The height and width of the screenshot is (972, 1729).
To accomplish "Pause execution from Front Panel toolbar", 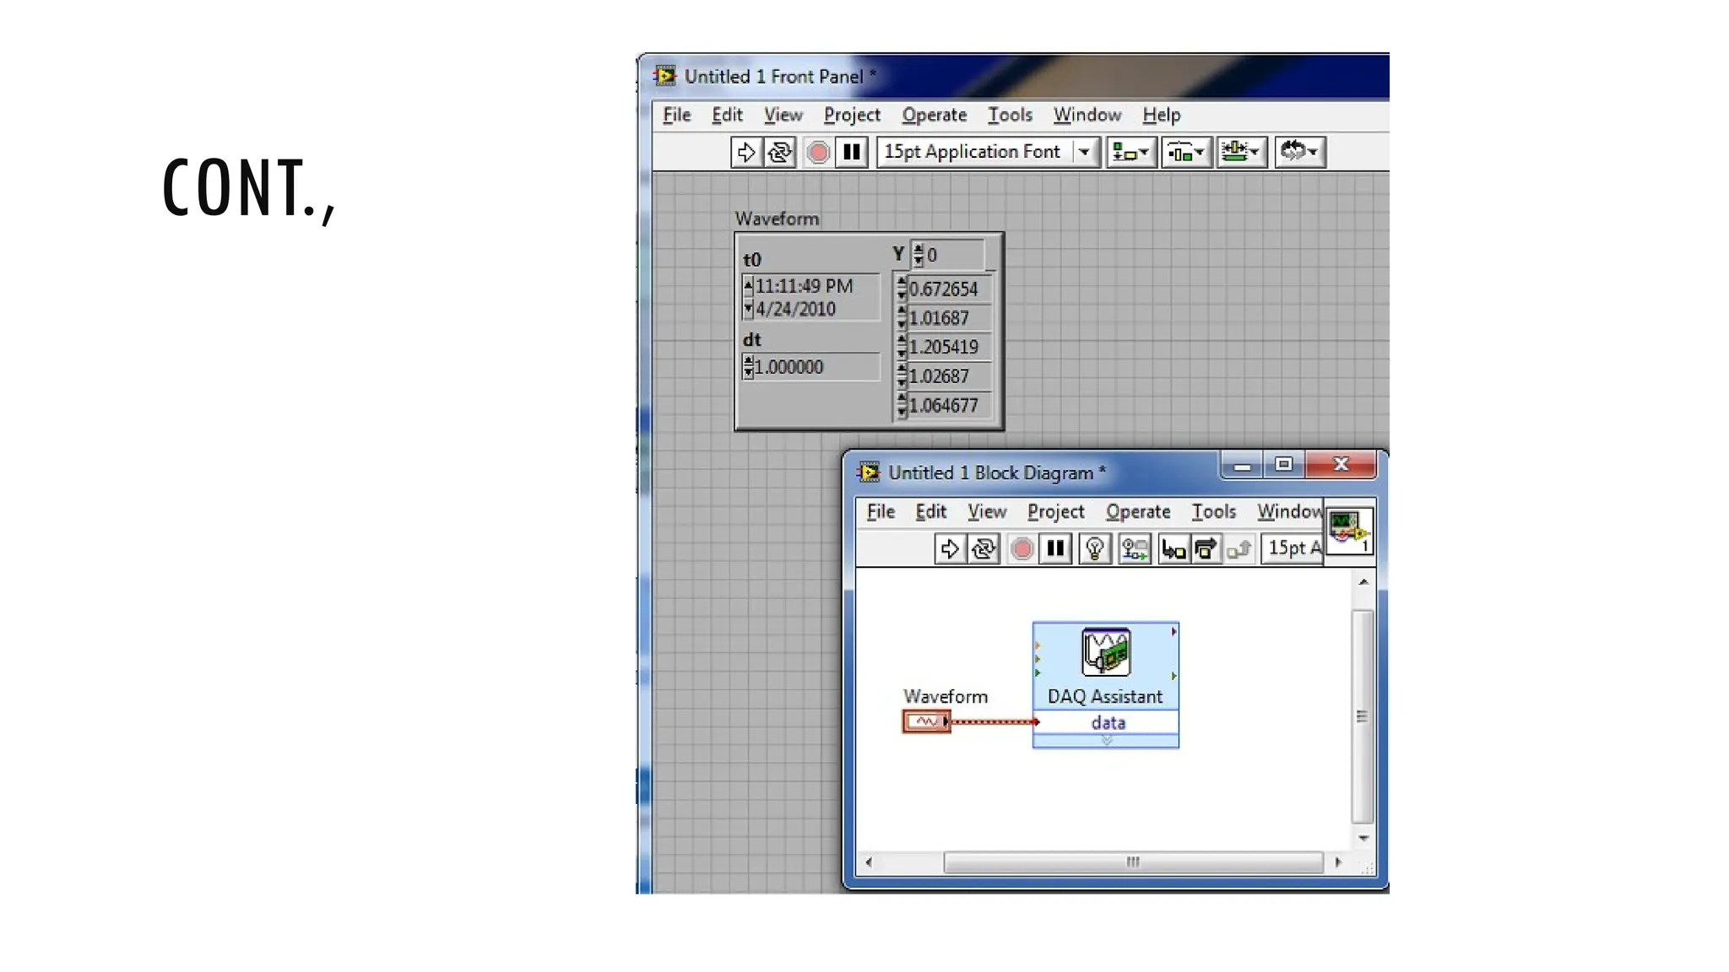I will click(x=852, y=153).
